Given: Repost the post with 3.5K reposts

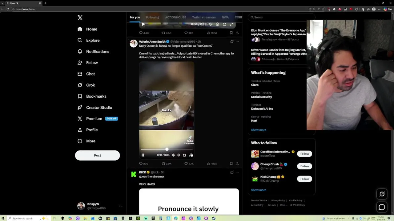Looking at the screenshot, I should (167, 33).
